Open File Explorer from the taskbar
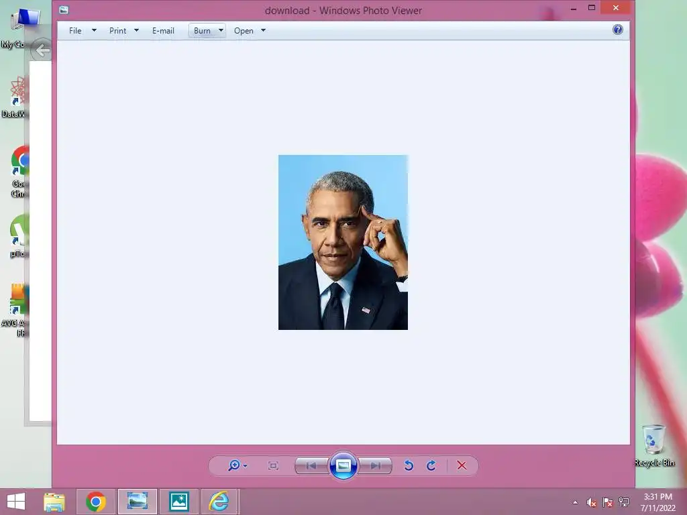The image size is (687, 515). [x=54, y=502]
